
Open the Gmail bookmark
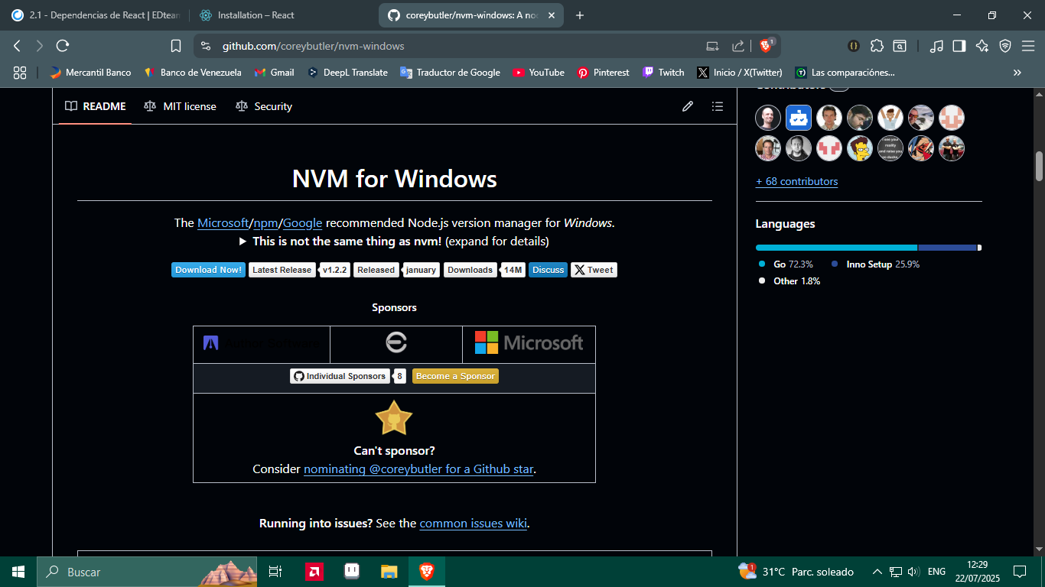coord(274,73)
